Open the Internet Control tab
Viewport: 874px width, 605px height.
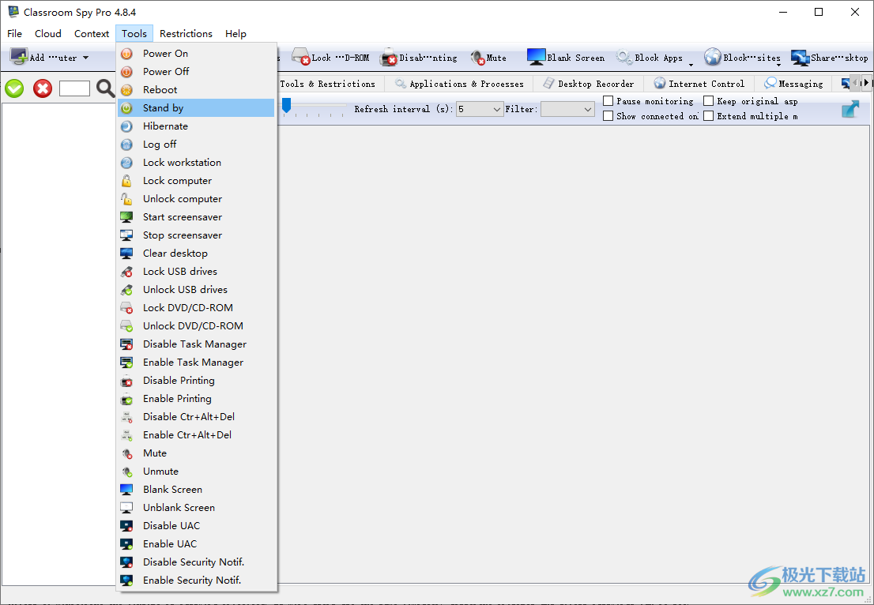point(699,84)
